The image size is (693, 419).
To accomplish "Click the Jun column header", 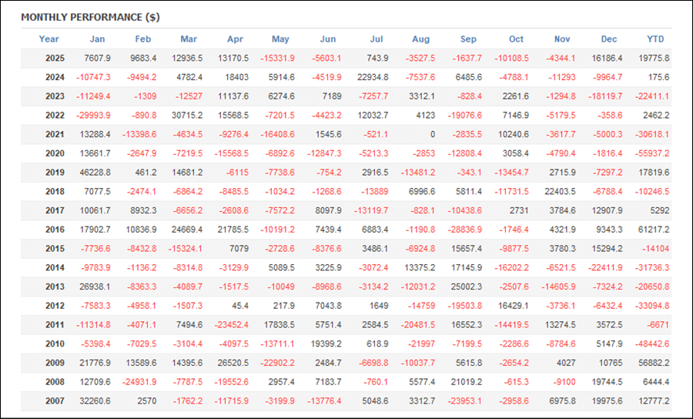I will click(x=327, y=39).
